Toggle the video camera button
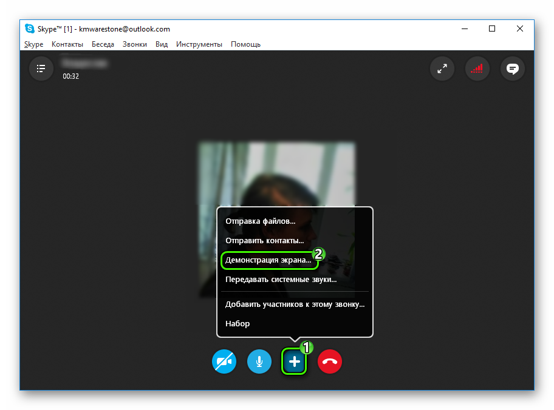554x410 pixels. tap(224, 361)
